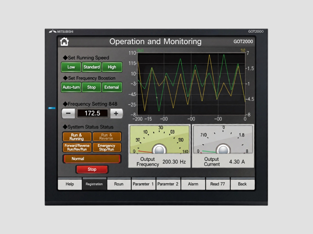313x234 pixels.
Task: Hit the red Stop button
Action: 92,169
